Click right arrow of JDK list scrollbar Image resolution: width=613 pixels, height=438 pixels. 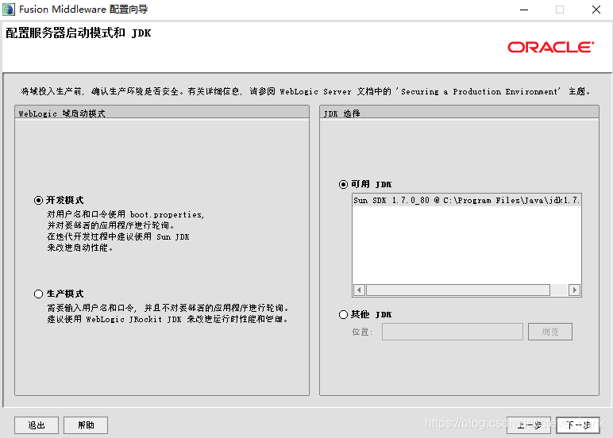(574, 290)
